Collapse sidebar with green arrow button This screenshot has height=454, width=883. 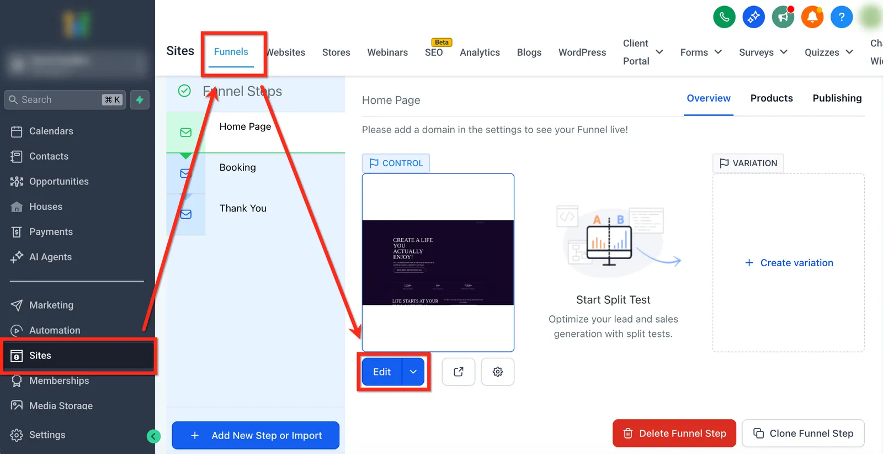click(x=153, y=436)
